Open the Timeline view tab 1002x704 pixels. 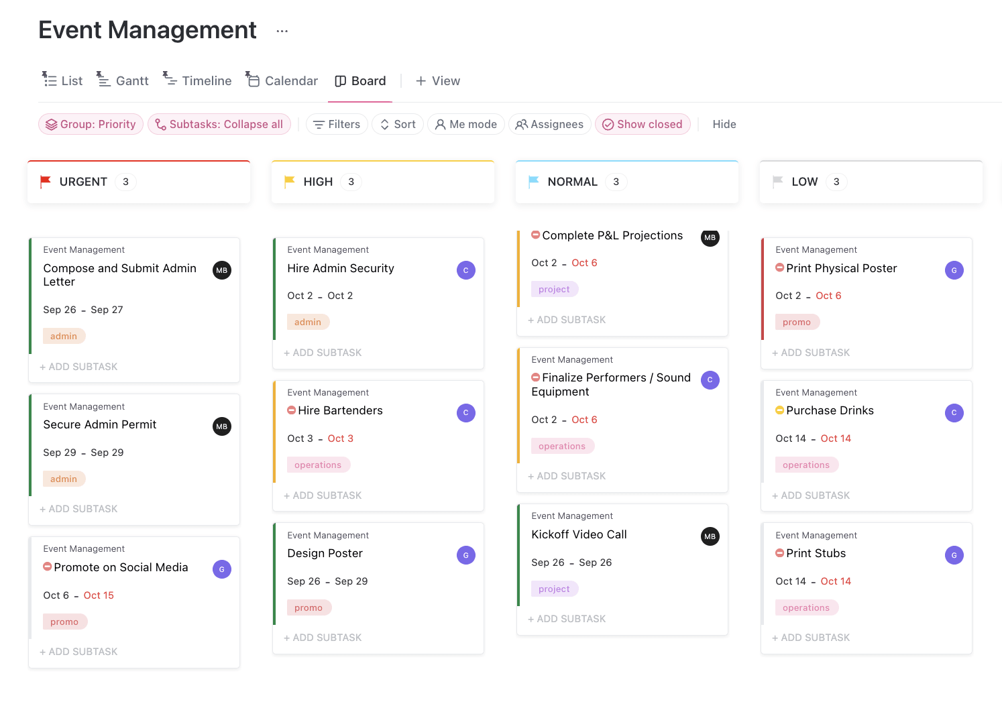tap(197, 80)
